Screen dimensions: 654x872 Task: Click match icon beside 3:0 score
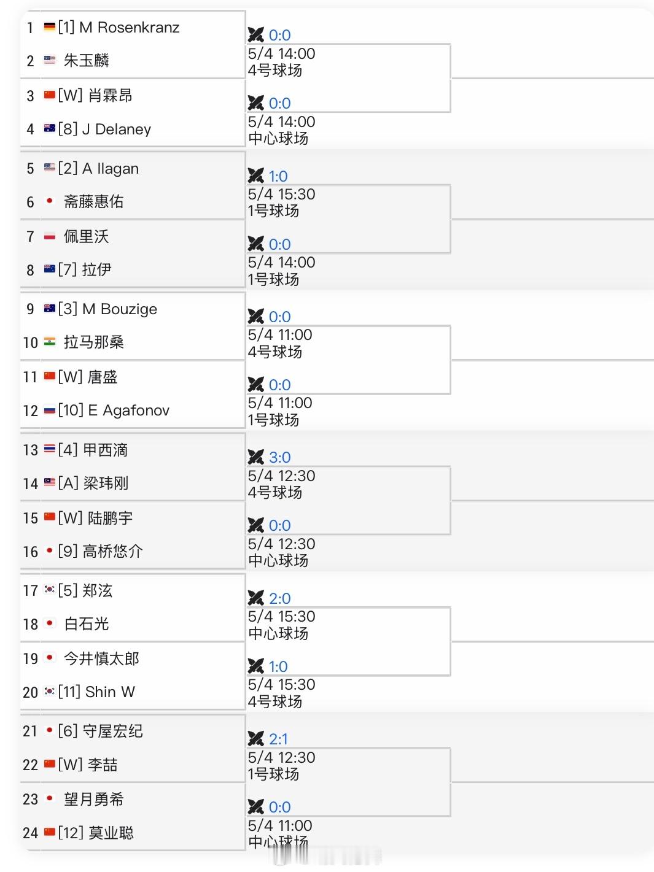click(x=256, y=457)
